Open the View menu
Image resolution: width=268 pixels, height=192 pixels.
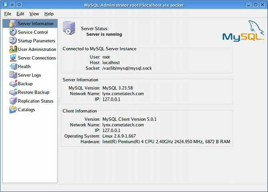[34, 14]
